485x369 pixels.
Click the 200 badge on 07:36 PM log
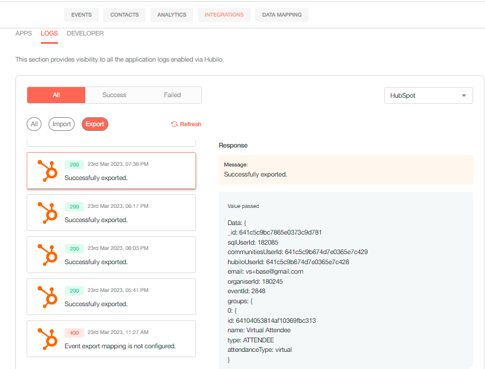[x=74, y=165]
